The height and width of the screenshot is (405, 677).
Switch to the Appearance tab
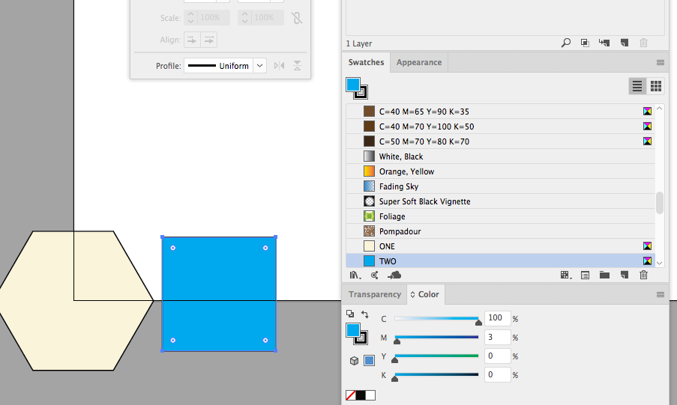[419, 63]
